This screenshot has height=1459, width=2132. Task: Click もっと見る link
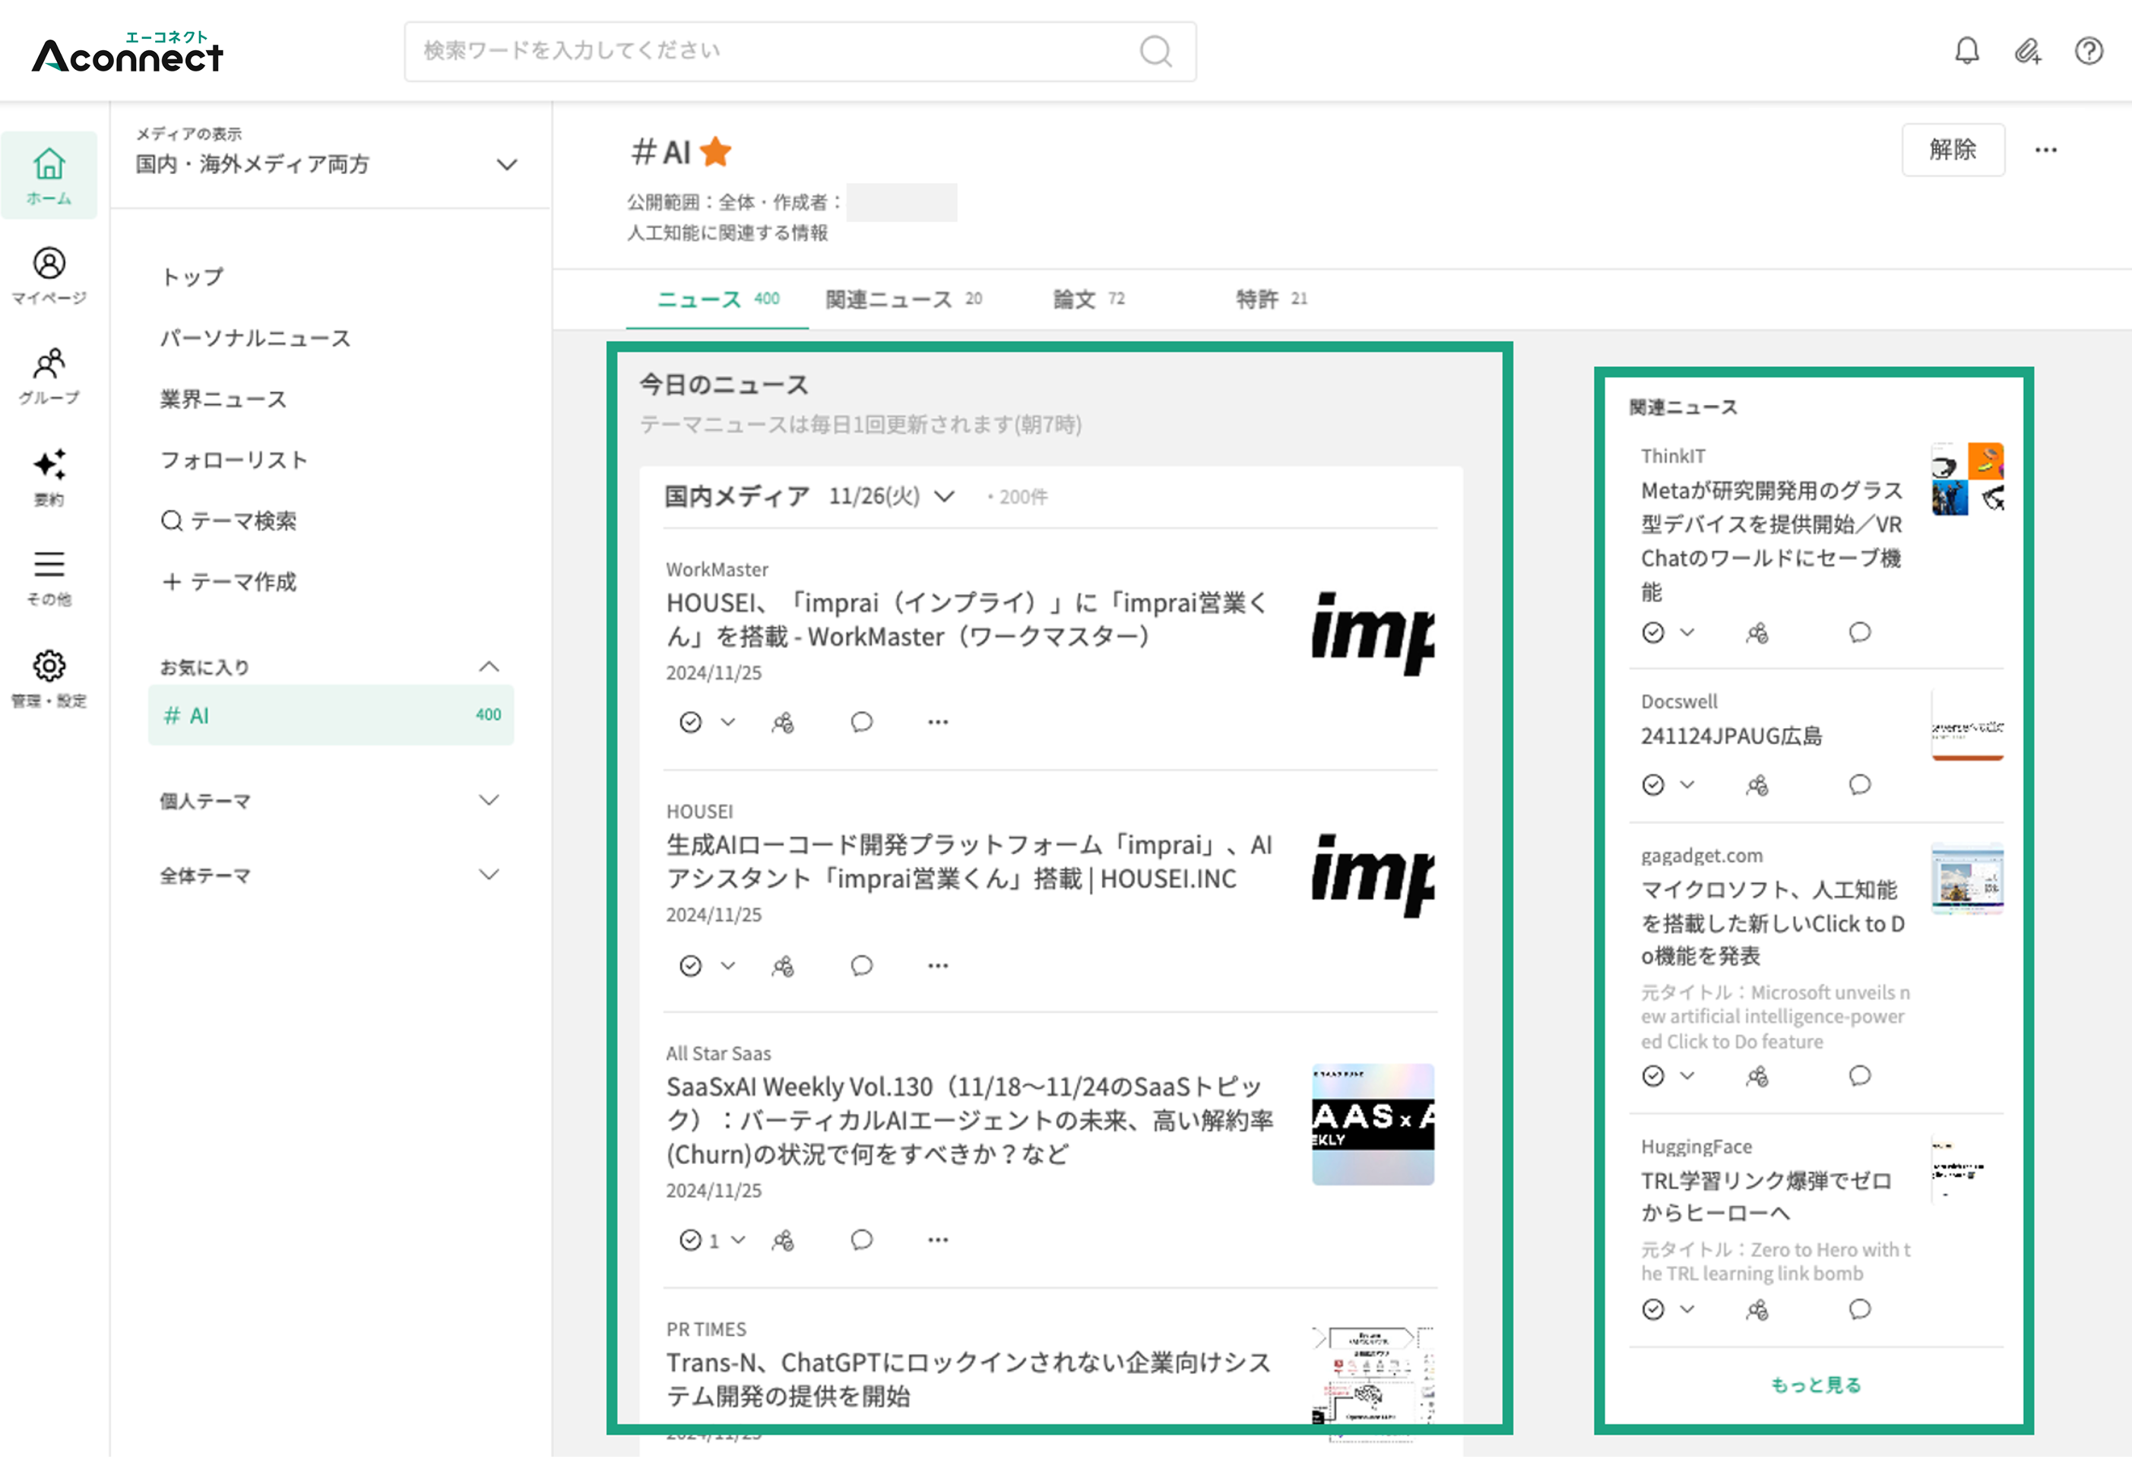coord(1816,1385)
